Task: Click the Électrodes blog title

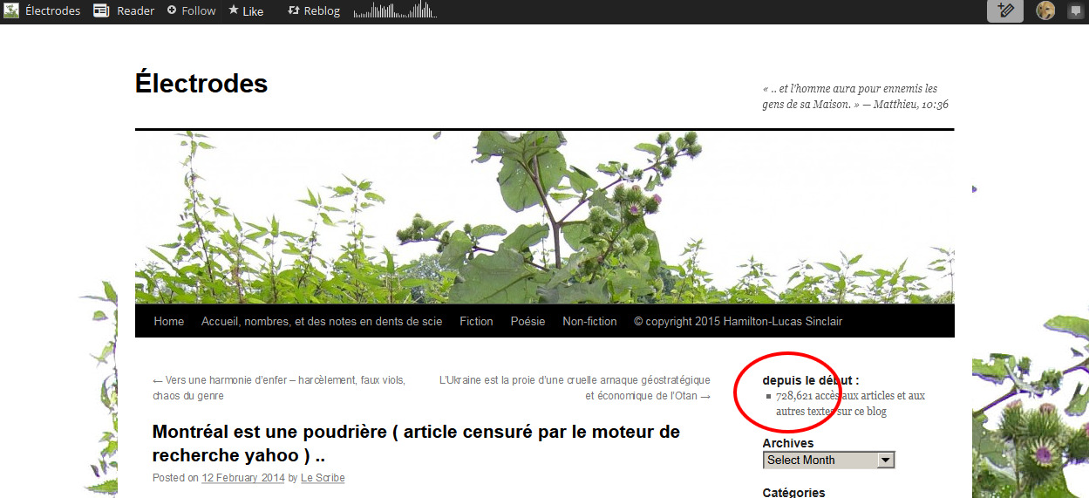Action: [201, 84]
